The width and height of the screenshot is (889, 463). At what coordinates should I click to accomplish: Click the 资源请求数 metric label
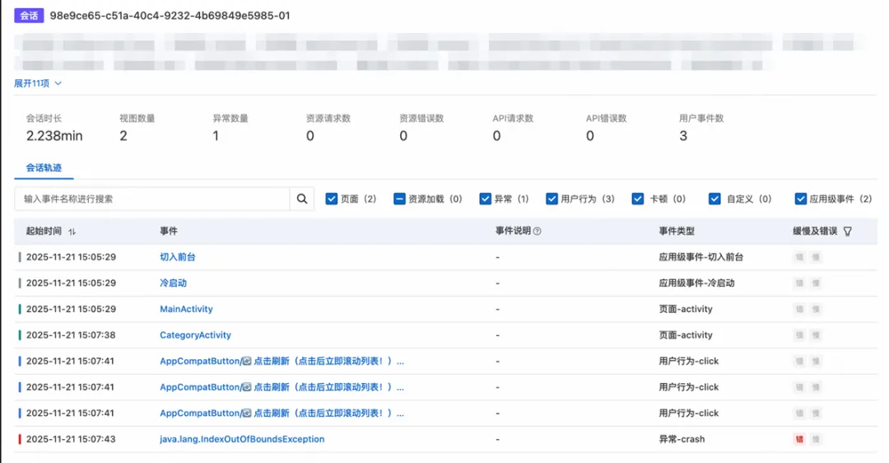328,119
